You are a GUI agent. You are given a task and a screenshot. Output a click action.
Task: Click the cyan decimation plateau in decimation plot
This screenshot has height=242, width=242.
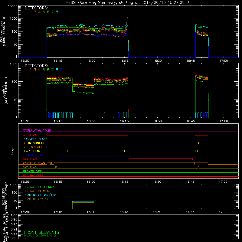point(83,201)
